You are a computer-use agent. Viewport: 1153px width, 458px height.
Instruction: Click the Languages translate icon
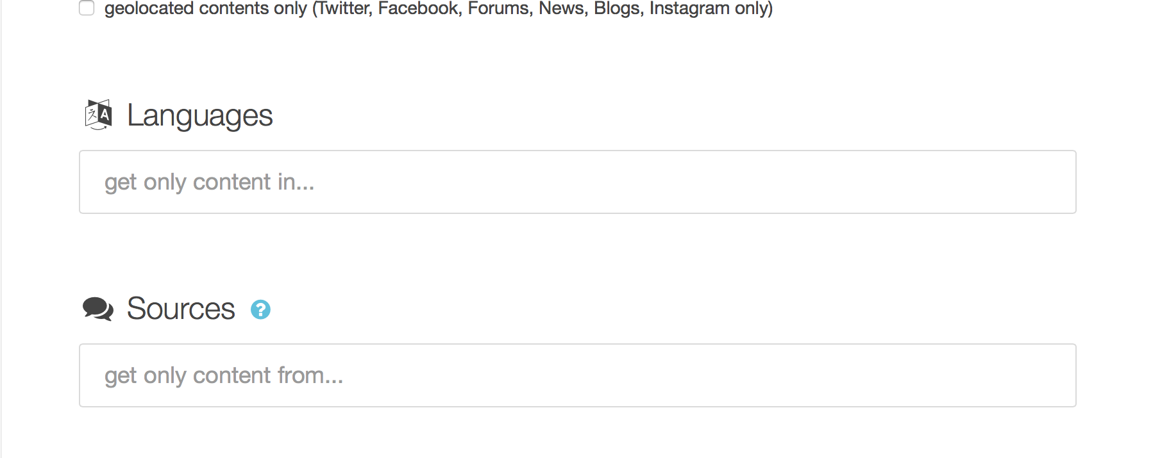click(99, 115)
